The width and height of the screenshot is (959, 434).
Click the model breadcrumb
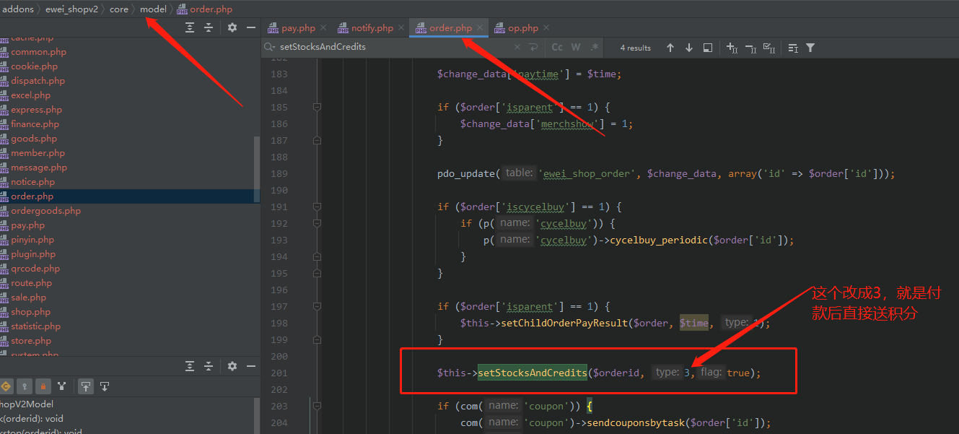[153, 9]
